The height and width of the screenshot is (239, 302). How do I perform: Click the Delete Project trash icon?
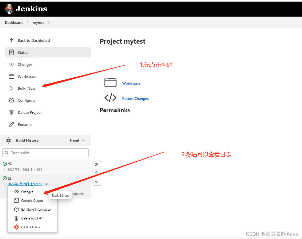point(12,112)
